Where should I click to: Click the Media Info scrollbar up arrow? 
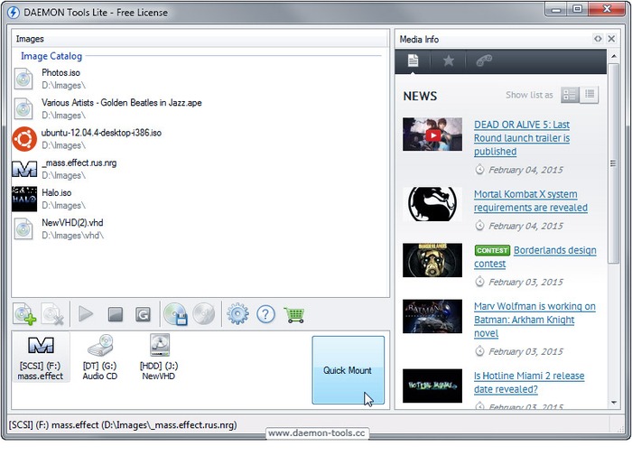tap(613, 56)
